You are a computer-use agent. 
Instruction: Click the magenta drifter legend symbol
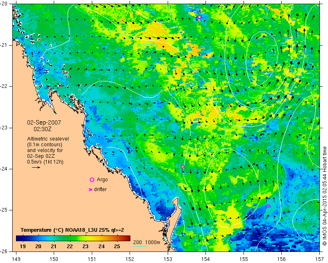(91, 189)
